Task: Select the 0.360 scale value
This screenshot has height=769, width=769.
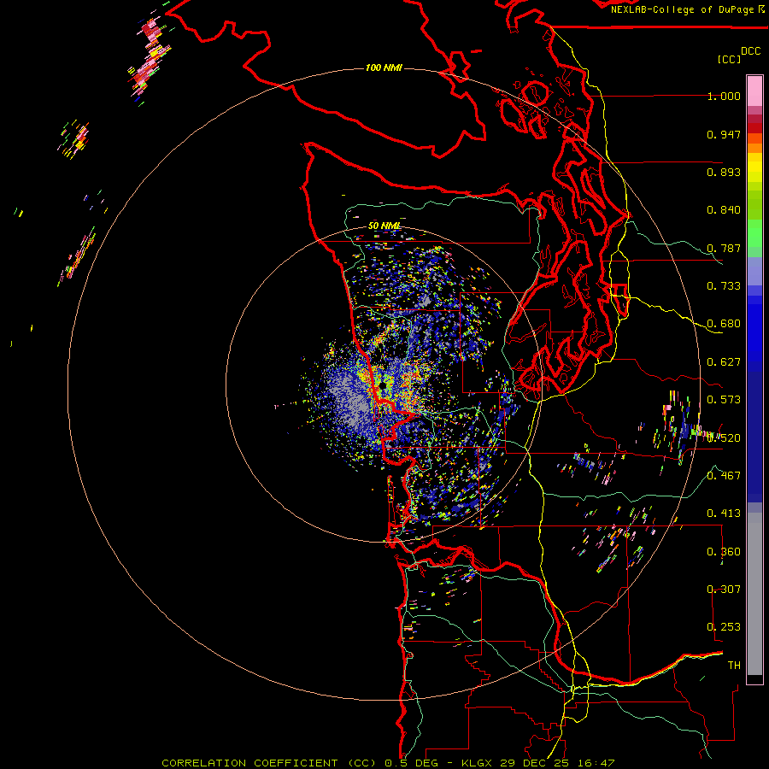Action: pyautogui.click(x=724, y=552)
